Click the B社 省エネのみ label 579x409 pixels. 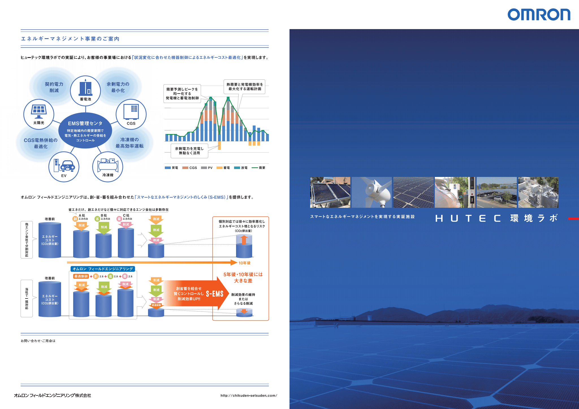pos(103,217)
